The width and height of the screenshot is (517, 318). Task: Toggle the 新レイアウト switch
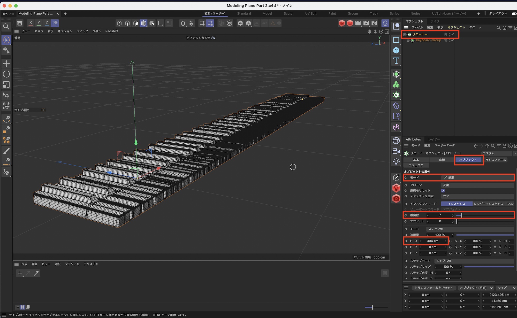click(514, 13)
